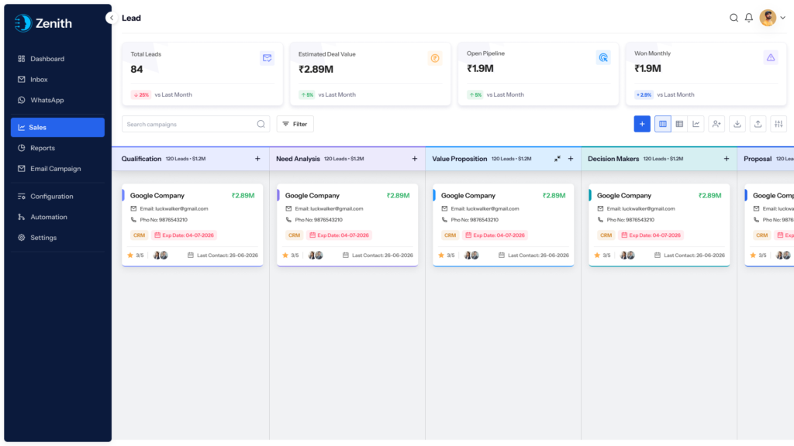The height and width of the screenshot is (446, 794).
Task: Click star rating on Qualification card
Action: point(135,256)
